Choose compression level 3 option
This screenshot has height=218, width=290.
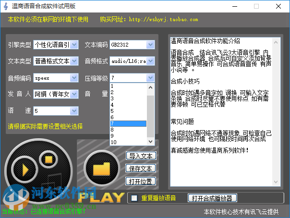(x=128, y=98)
